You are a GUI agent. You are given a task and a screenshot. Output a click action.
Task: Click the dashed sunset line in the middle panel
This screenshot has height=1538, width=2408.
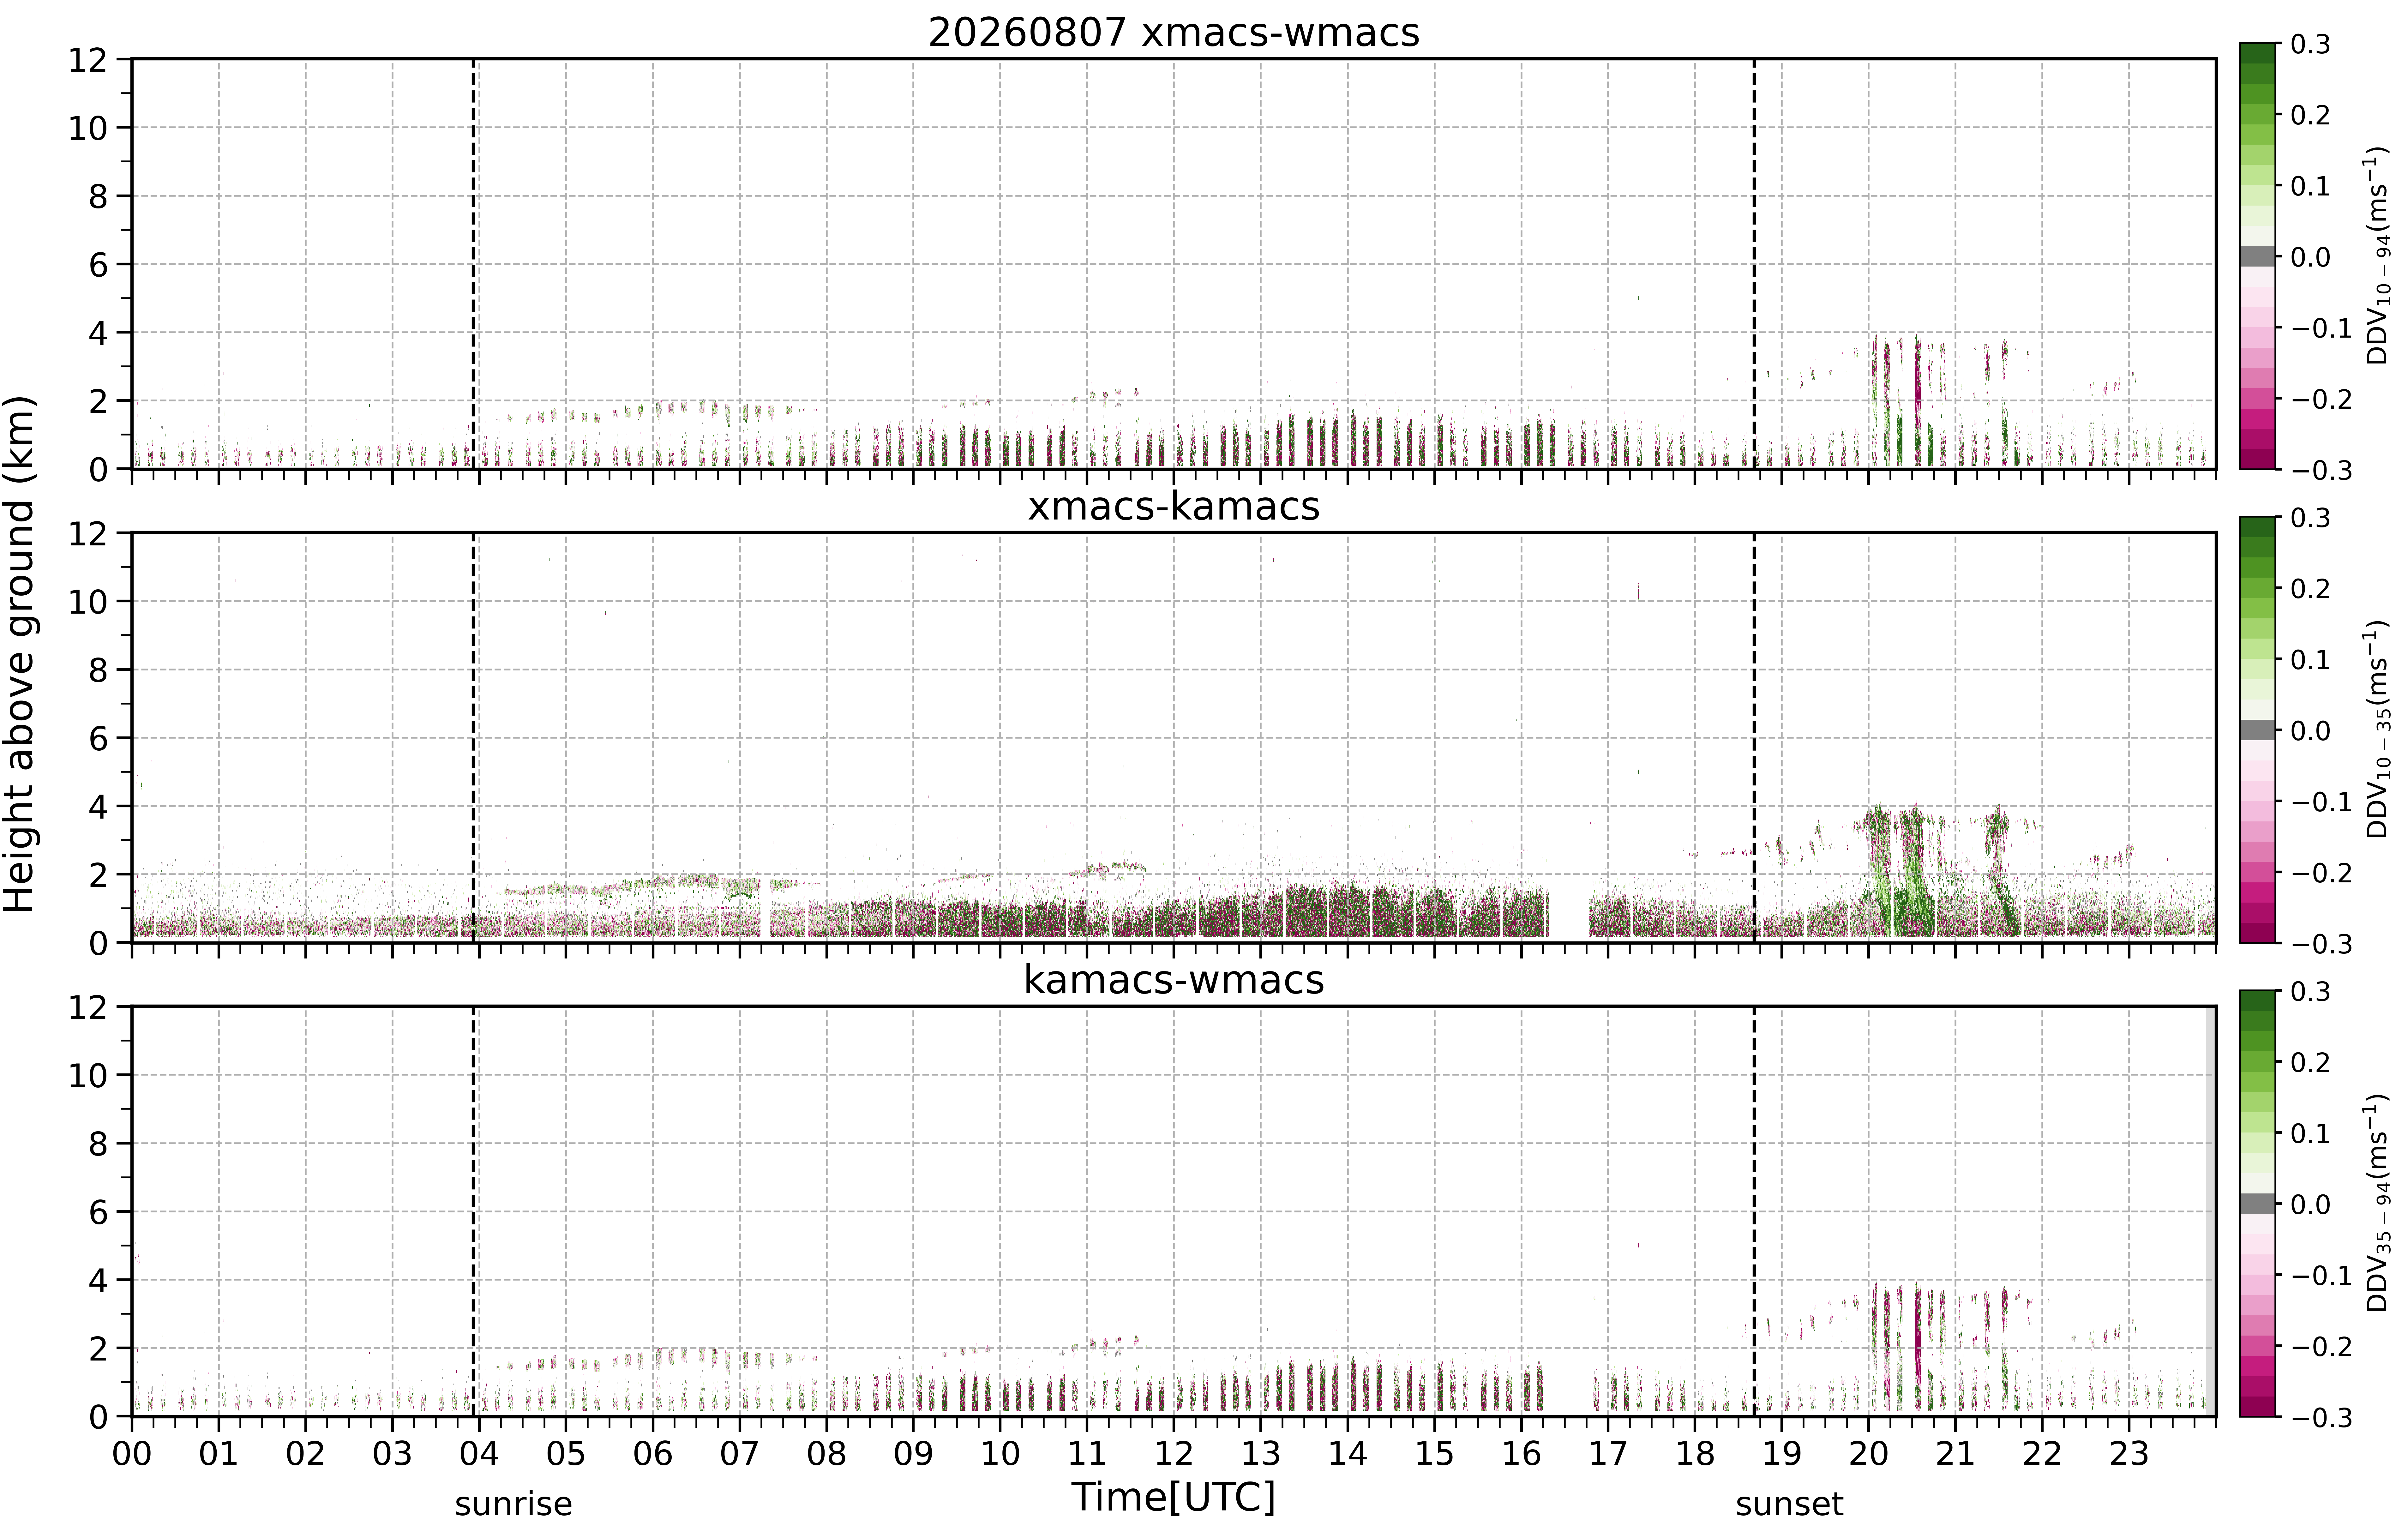[1754, 737]
